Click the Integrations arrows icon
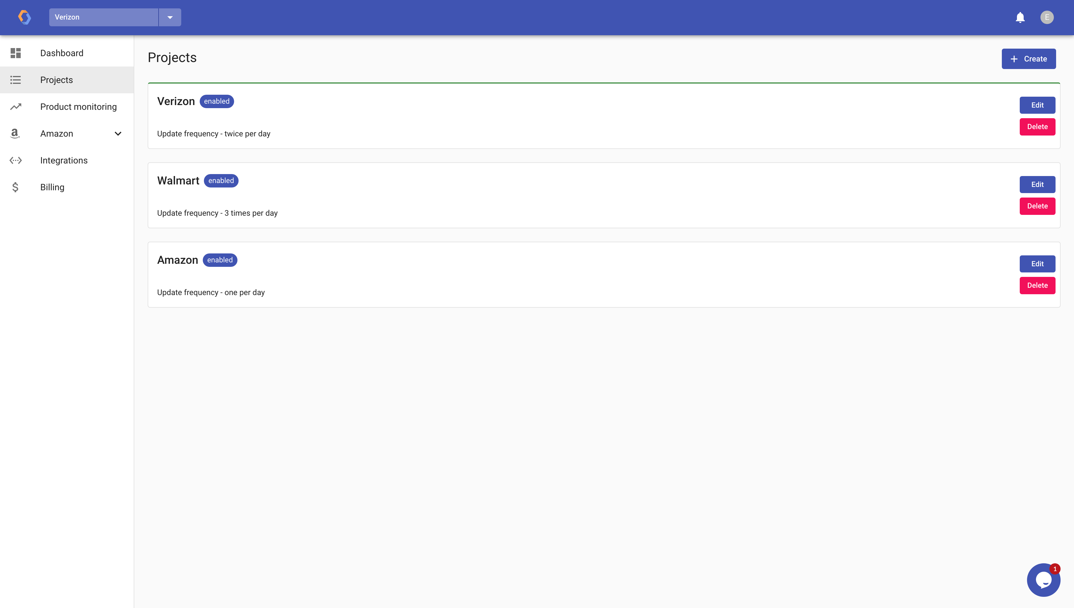The height and width of the screenshot is (608, 1074). pyautogui.click(x=15, y=160)
